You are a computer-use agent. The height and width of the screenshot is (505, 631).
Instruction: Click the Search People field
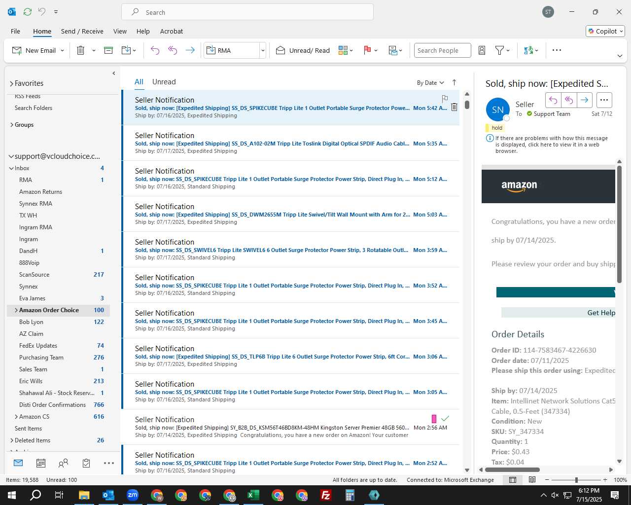click(x=442, y=50)
